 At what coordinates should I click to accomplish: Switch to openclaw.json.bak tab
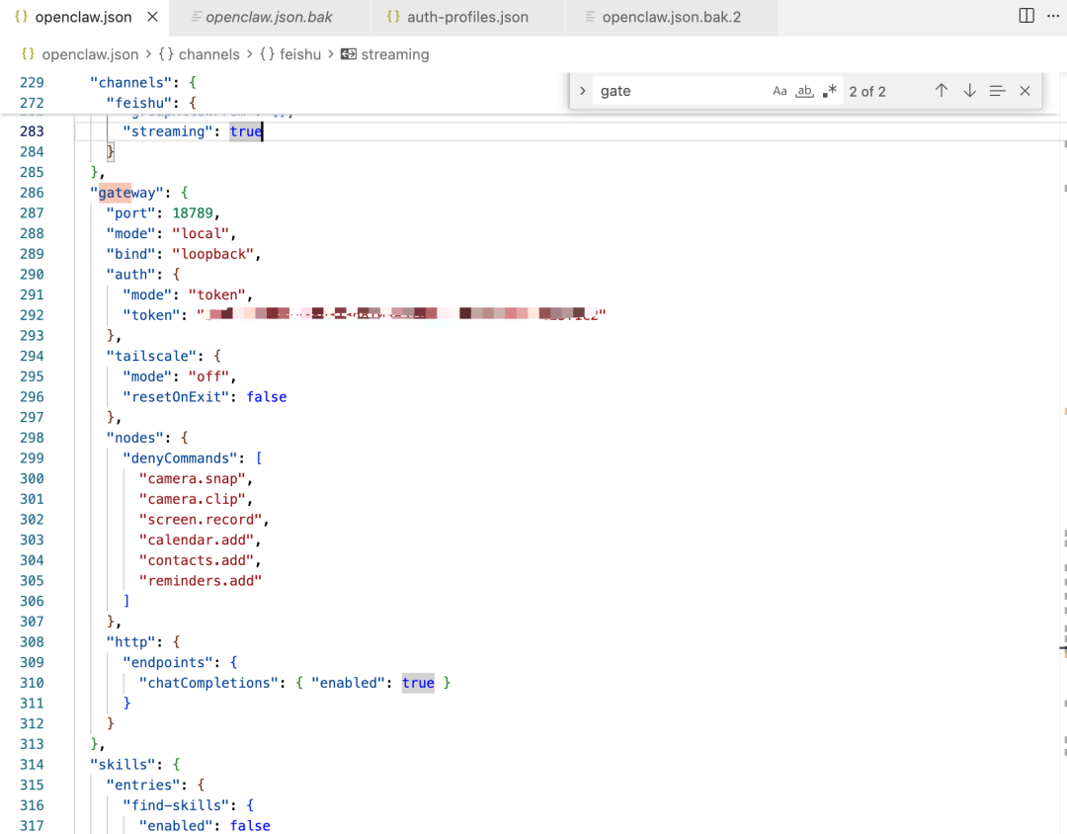click(269, 17)
